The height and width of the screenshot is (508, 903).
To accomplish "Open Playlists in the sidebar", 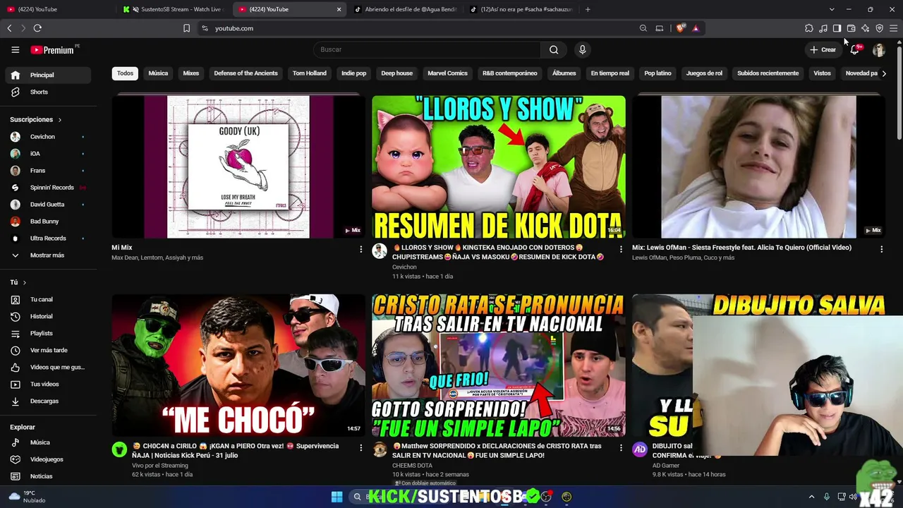I will point(48,333).
